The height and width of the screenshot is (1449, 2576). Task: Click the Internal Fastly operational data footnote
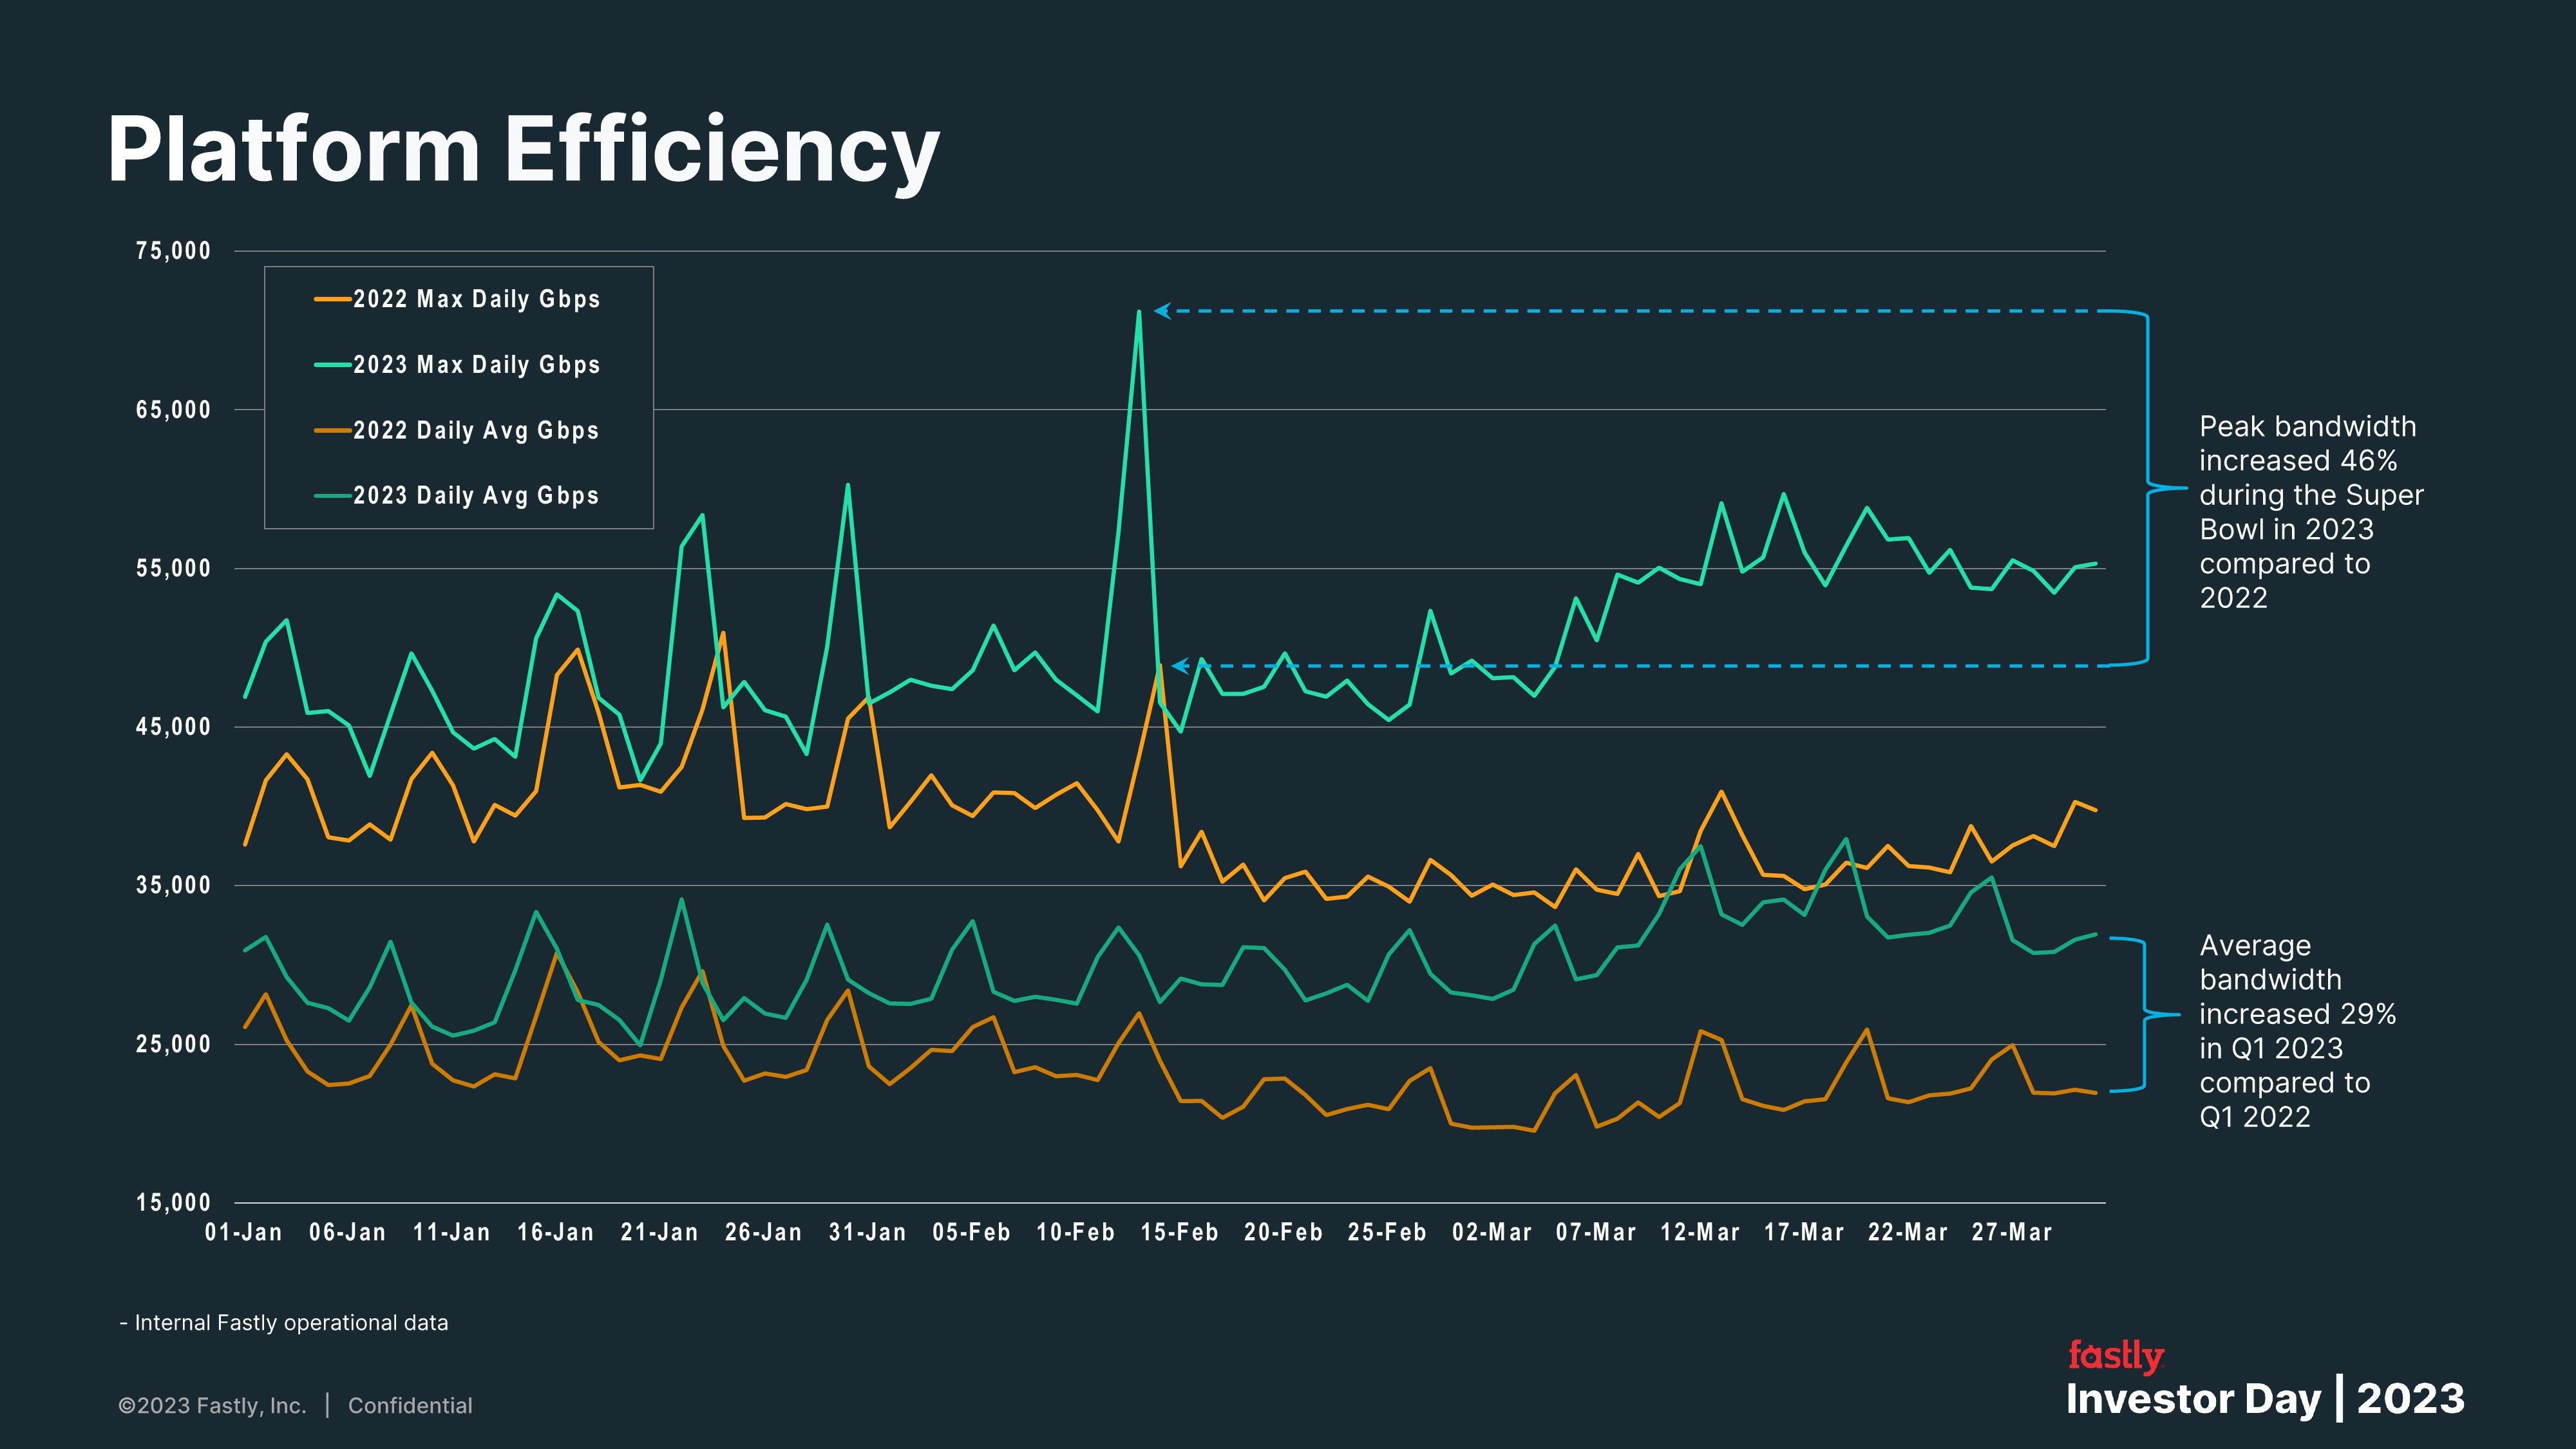[284, 1323]
